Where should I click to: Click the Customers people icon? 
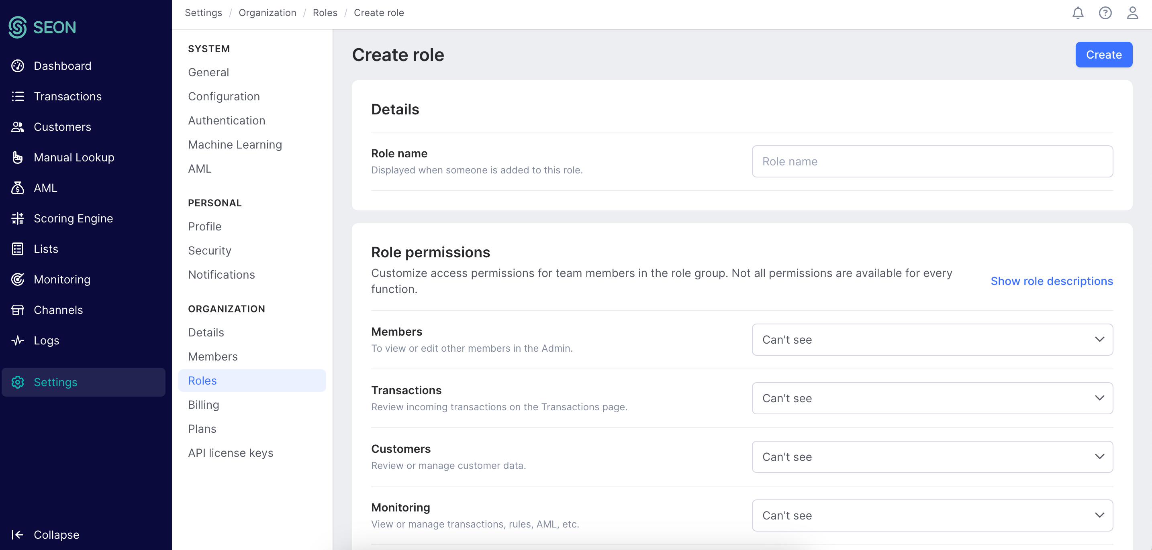[18, 127]
